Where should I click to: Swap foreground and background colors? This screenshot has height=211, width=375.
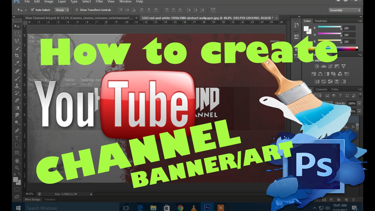[20, 174]
